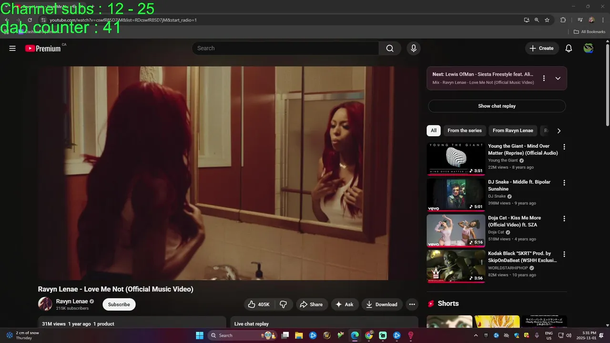
Task: Open Kodak Black SKRT video title
Action: (x=522, y=257)
